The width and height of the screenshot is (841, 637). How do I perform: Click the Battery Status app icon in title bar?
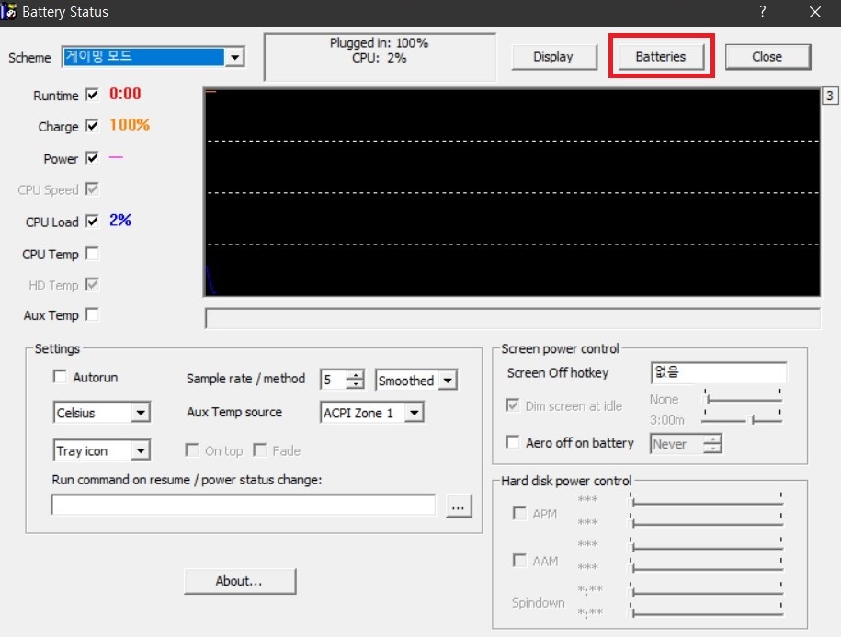coord(10,12)
